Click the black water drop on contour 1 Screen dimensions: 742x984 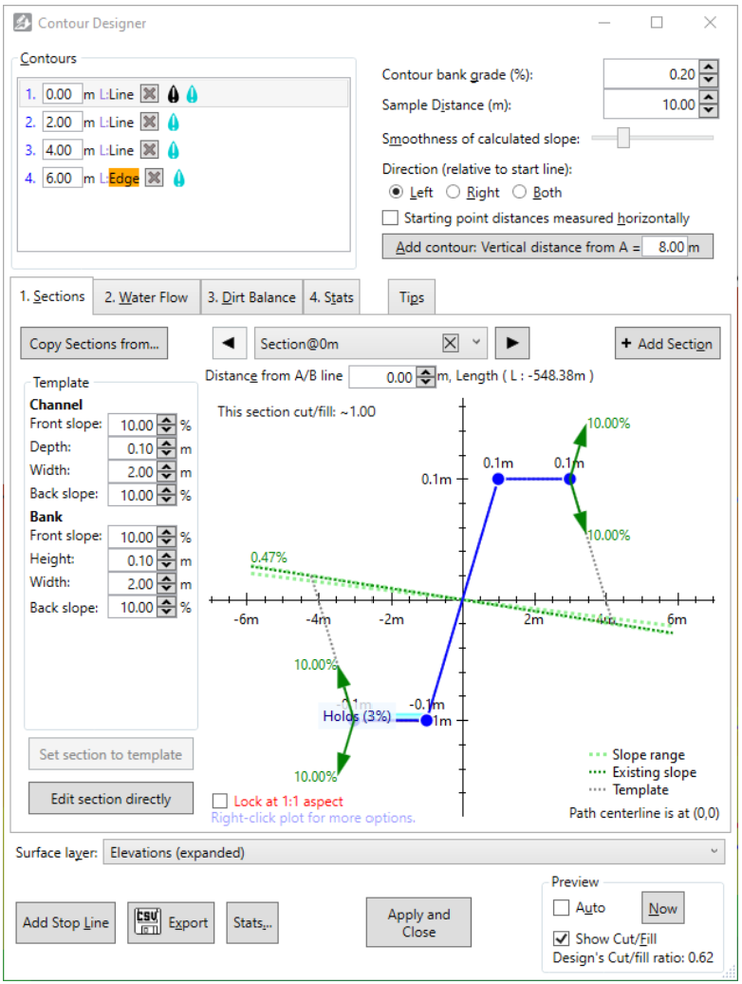click(x=174, y=94)
